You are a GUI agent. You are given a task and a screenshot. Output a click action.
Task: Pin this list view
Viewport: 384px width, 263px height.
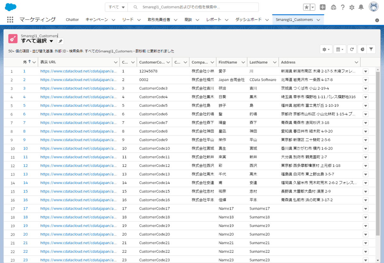pyautogui.click(x=60, y=41)
